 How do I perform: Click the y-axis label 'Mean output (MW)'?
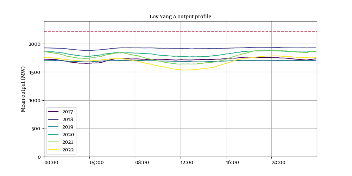coord(23,89)
